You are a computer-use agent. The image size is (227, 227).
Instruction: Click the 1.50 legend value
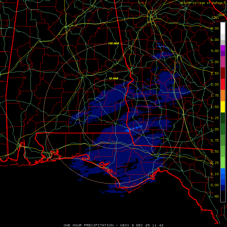point(214,107)
